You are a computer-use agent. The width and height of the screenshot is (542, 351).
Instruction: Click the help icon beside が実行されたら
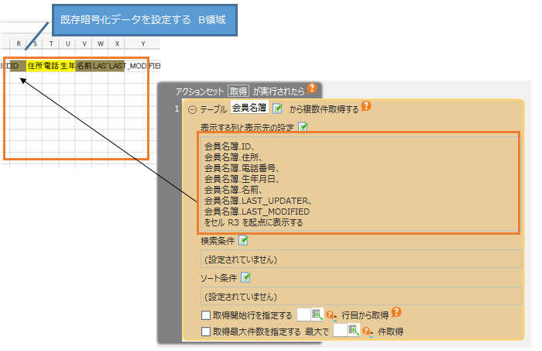[x=312, y=88]
